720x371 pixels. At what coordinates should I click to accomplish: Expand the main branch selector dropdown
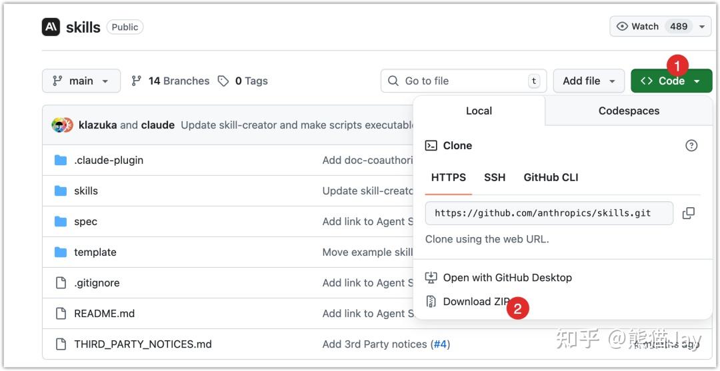tap(81, 81)
